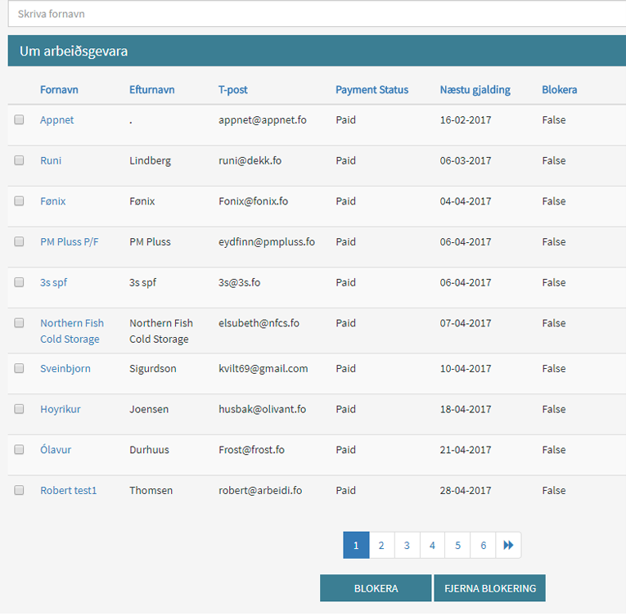This screenshot has width=626, height=616.
Task: Click the date 28-04-2017
Action: [466, 490]
